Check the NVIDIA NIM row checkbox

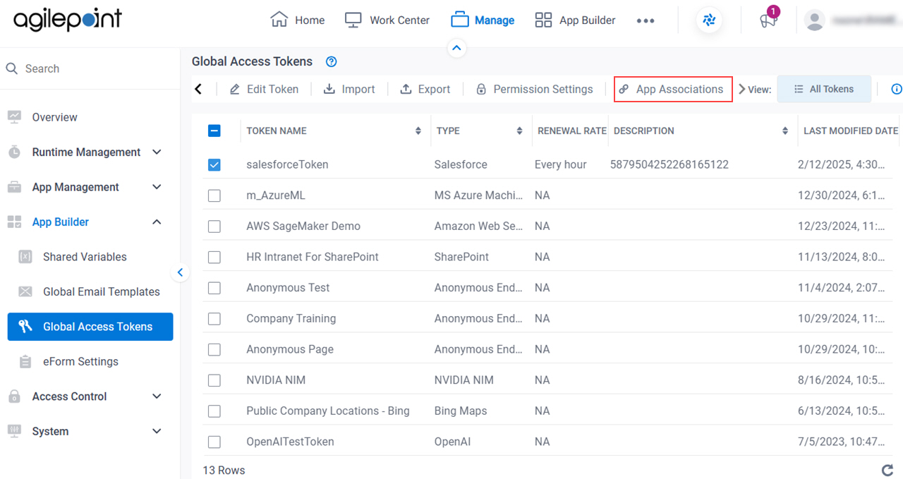[x=214, y=380]
